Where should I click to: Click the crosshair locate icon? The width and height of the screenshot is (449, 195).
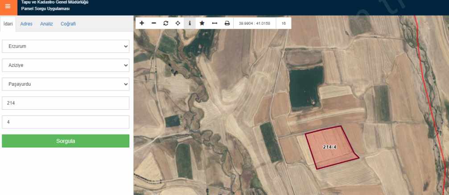[x=178, y=23]
